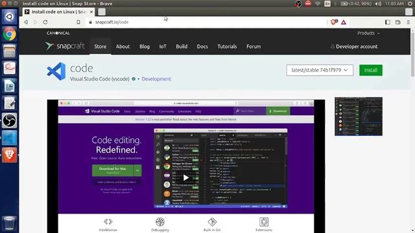Open LibreOffice Writer from the dock
Viewport: 415px width, 233px height.
tap(9, 85)
